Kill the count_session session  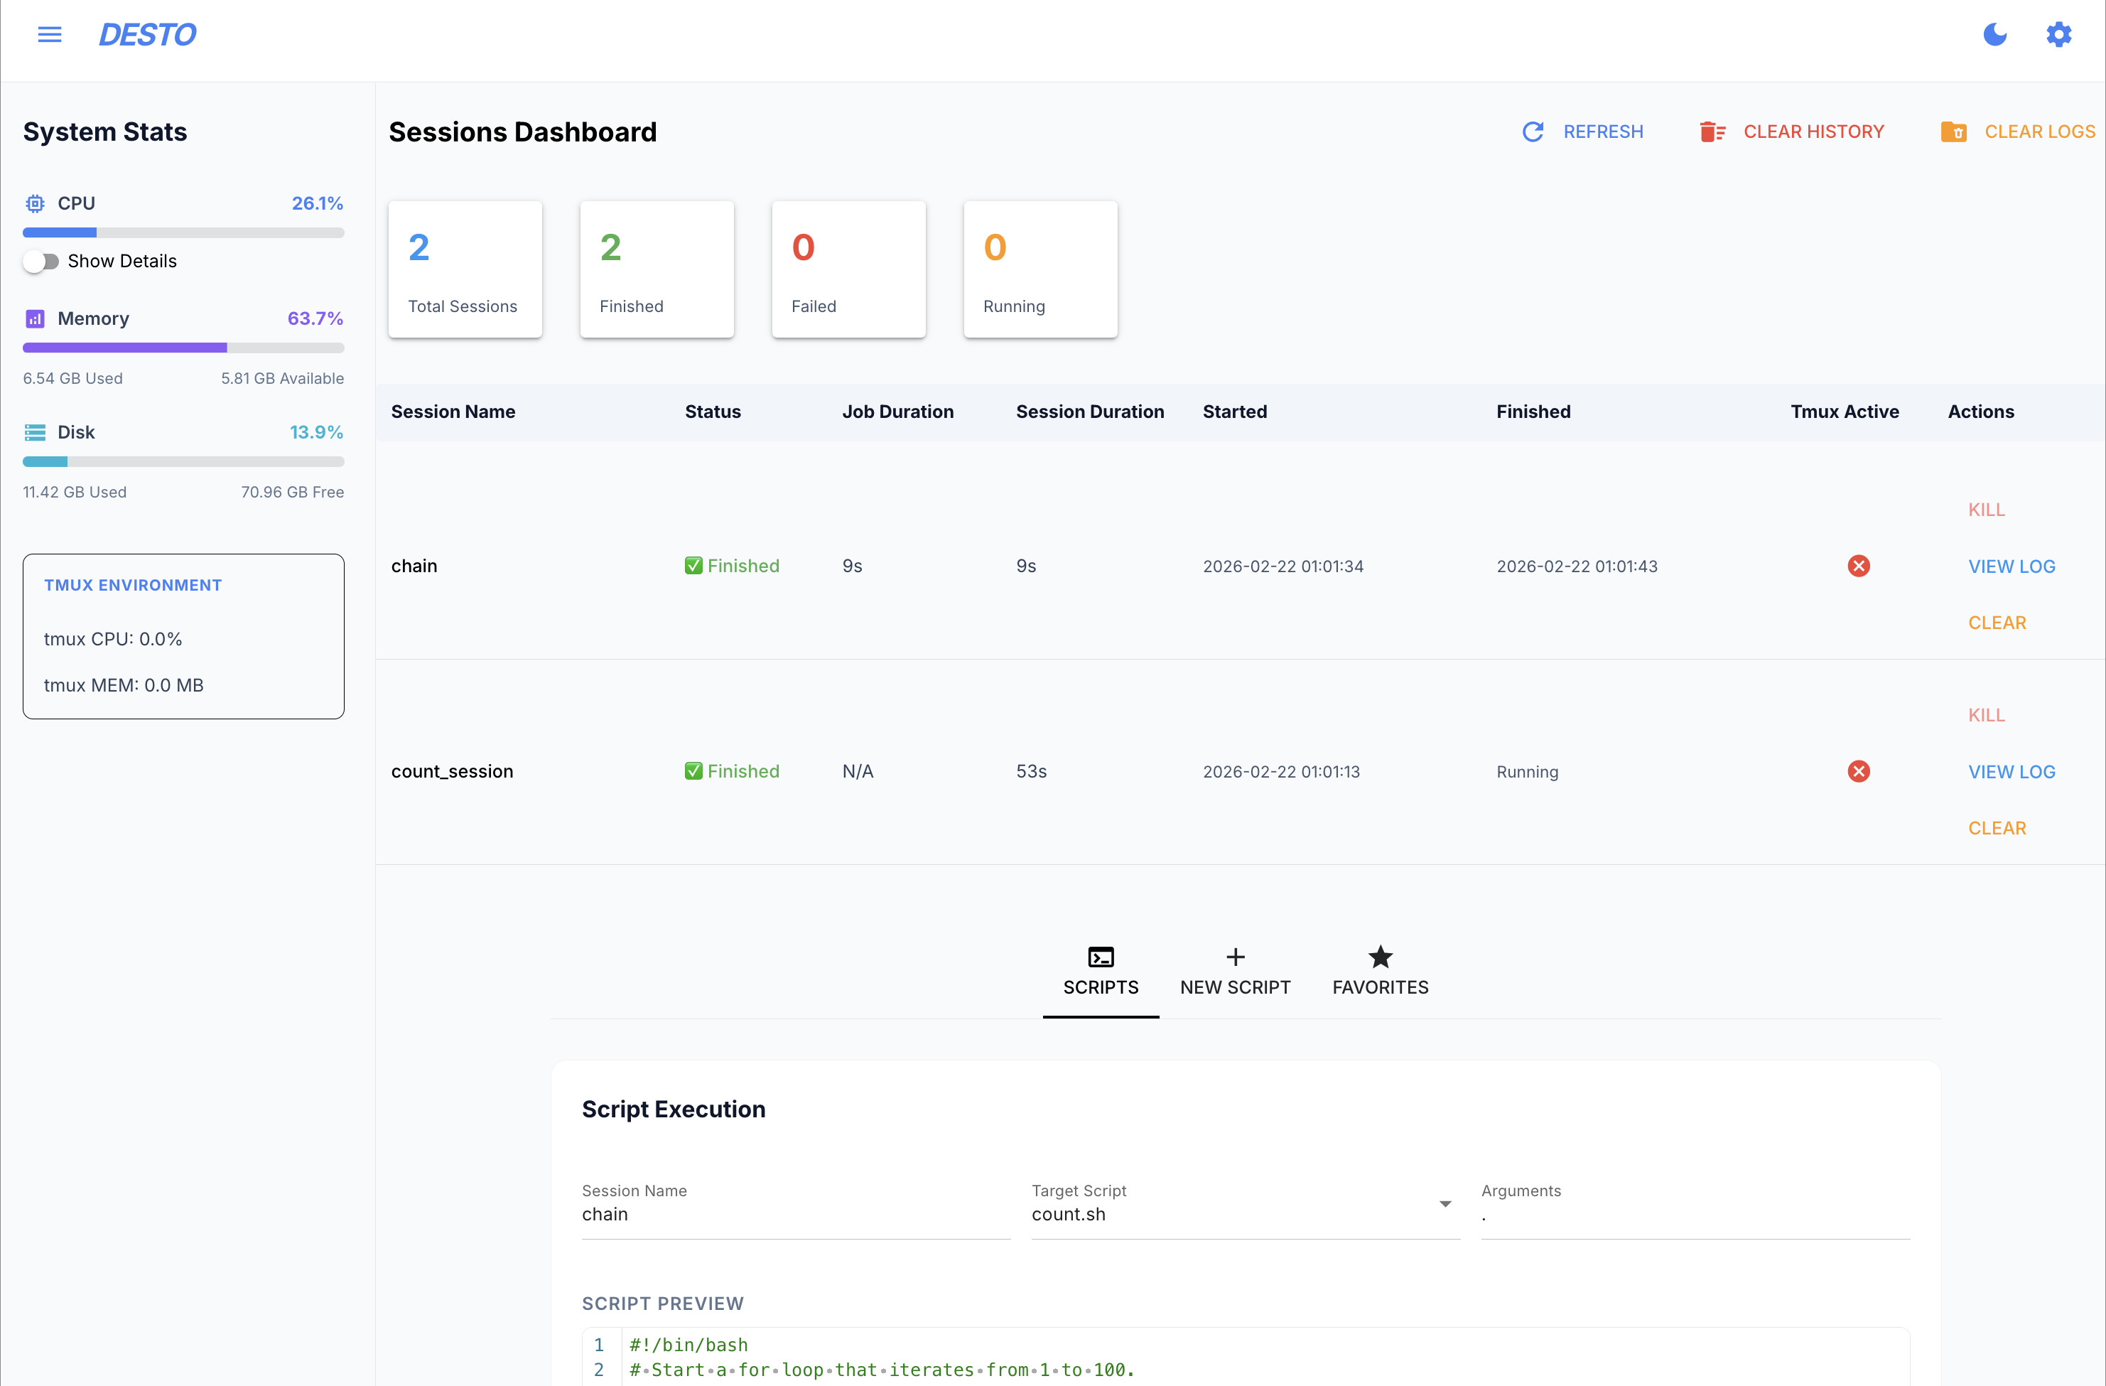(x=1986, y=715)
